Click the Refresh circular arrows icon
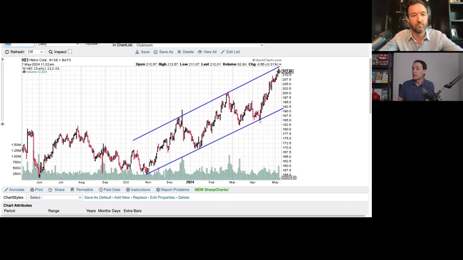The height and width of the screenshot is (260, 463). coord(7,52)
